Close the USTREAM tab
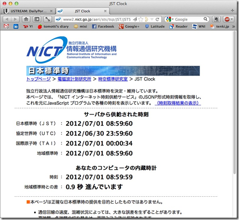This screenshot has height=220, width=239. point(51,11)
